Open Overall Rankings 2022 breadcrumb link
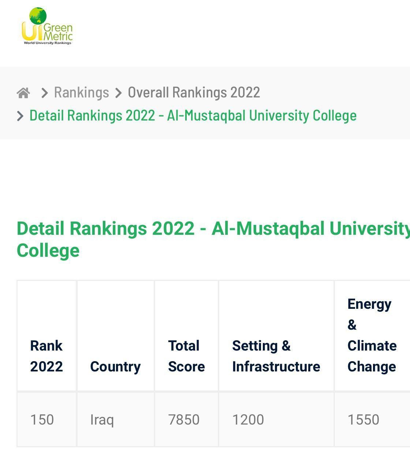This screenshot has height=463, width=410. (x=194, y=92)
